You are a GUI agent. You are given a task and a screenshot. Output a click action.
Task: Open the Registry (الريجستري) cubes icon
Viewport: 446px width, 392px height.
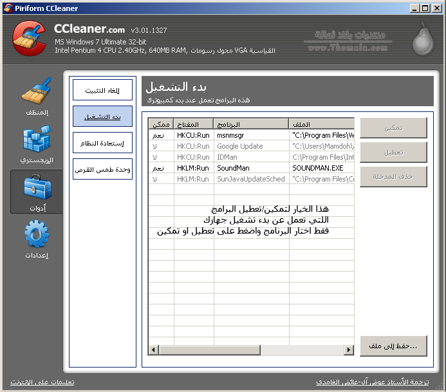point(37,138)
